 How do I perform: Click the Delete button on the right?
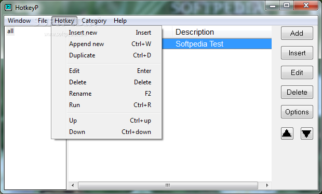click(x=297, y=92)
